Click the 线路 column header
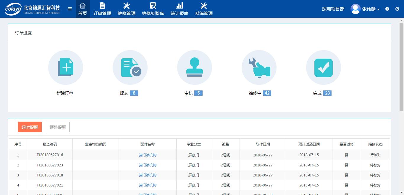This screenshot has height=195, width=404. 225,144
